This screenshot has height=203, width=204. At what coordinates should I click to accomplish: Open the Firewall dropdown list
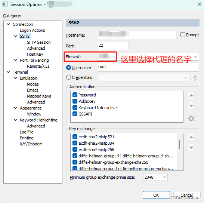[x=195, y=57]
